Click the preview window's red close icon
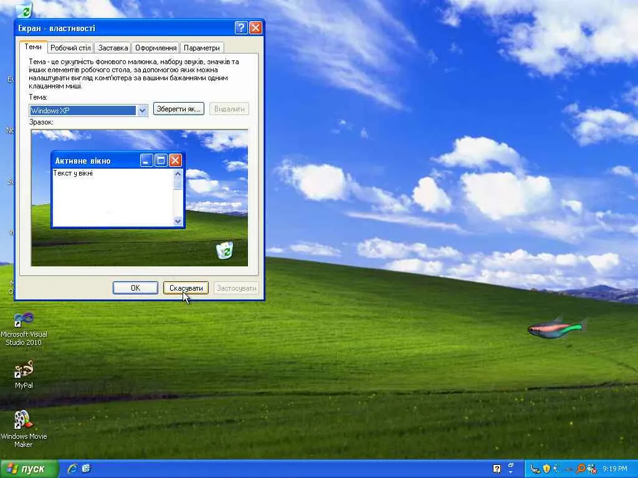 click(175, 161)
